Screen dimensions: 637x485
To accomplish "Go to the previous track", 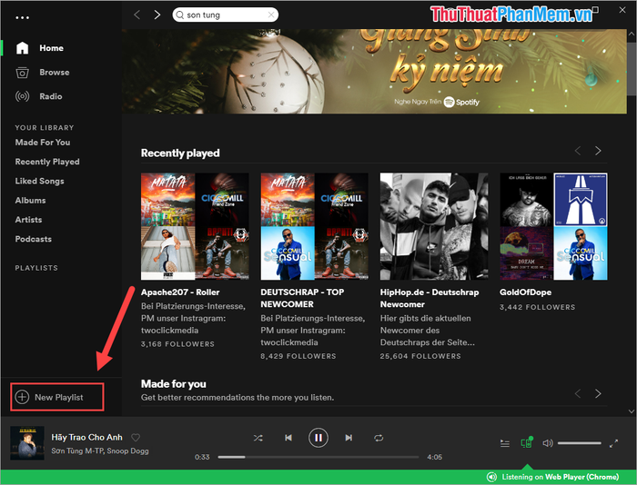I will point(288,438).
